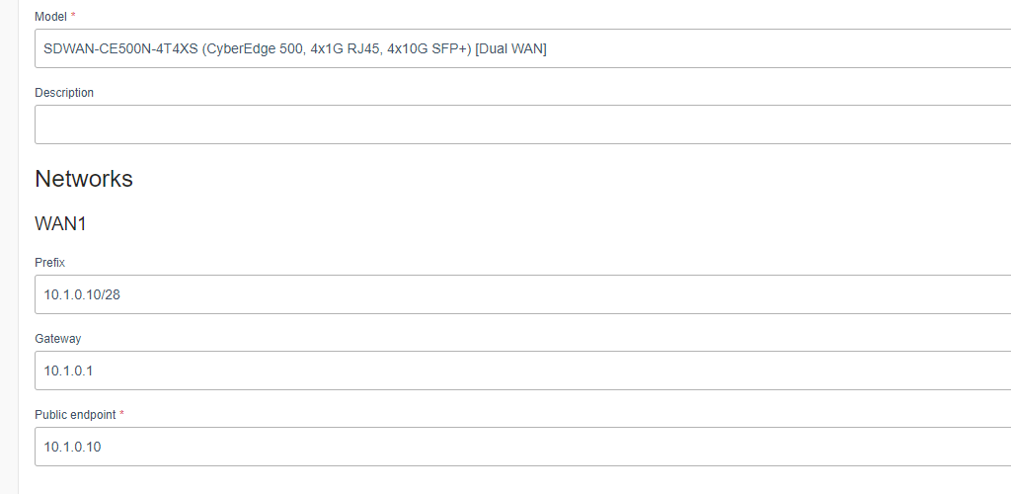Image resolution: width=1011 pixels, height=494 pixels.
Task: Click into the empty Description field
Action: [x=521, y=124]
